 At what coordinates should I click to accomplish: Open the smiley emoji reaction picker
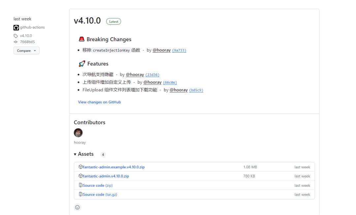click(77, 207)
